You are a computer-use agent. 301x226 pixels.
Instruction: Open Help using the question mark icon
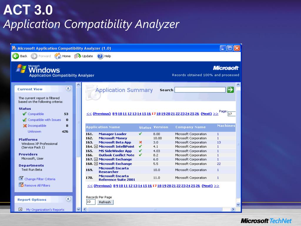coord(100,56)
